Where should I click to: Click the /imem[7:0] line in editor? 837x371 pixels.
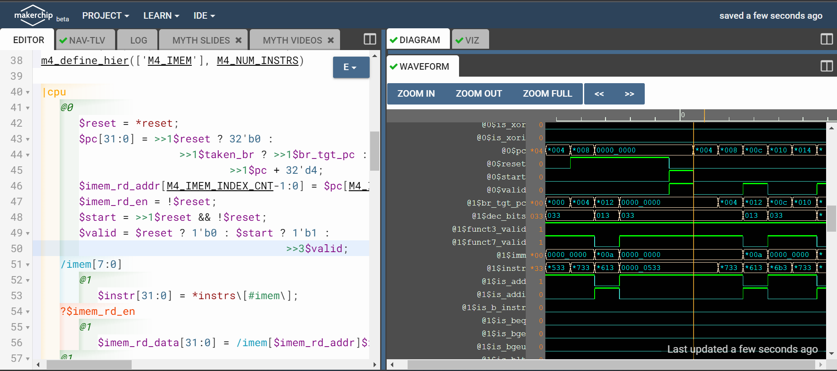[x=91, y=264]
